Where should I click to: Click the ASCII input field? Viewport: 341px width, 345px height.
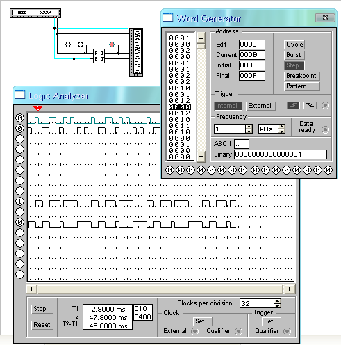pos(242,144)
